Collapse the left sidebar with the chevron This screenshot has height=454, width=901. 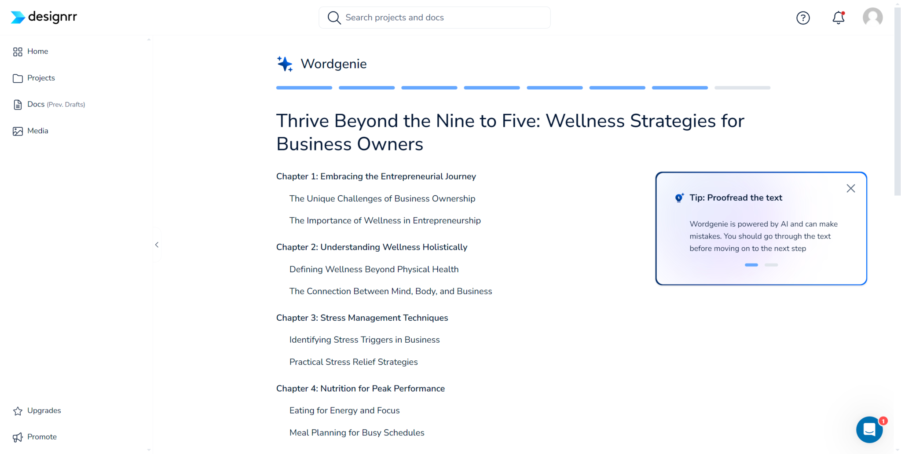[x=157, y=245]
